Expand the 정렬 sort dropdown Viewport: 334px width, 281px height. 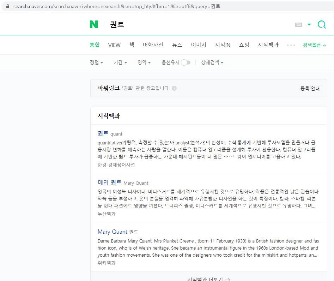point(96,62)
